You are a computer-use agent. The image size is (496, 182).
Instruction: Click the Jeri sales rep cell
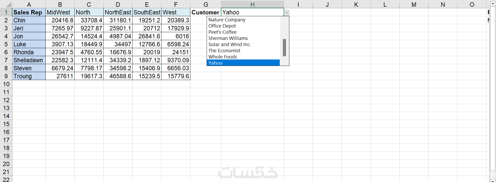point(29,28)
